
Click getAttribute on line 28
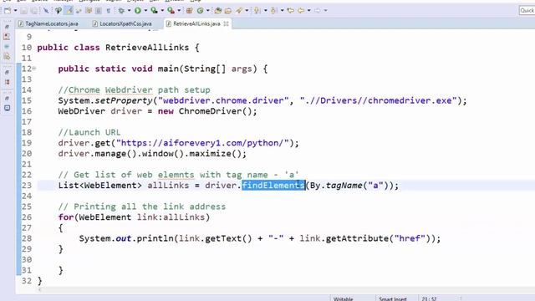357,238
